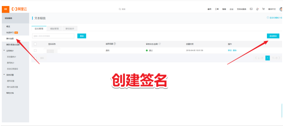Click the 签名名称 column header

tap(52, 44)
